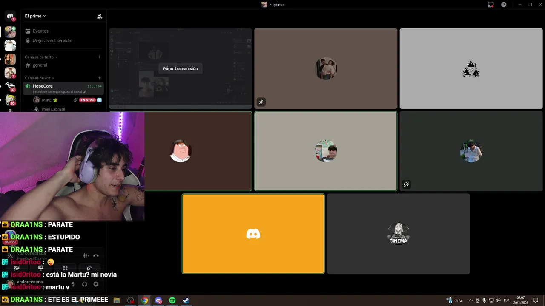
Task: Open Windows notification center icon
Action: click(x=536, y=300)
